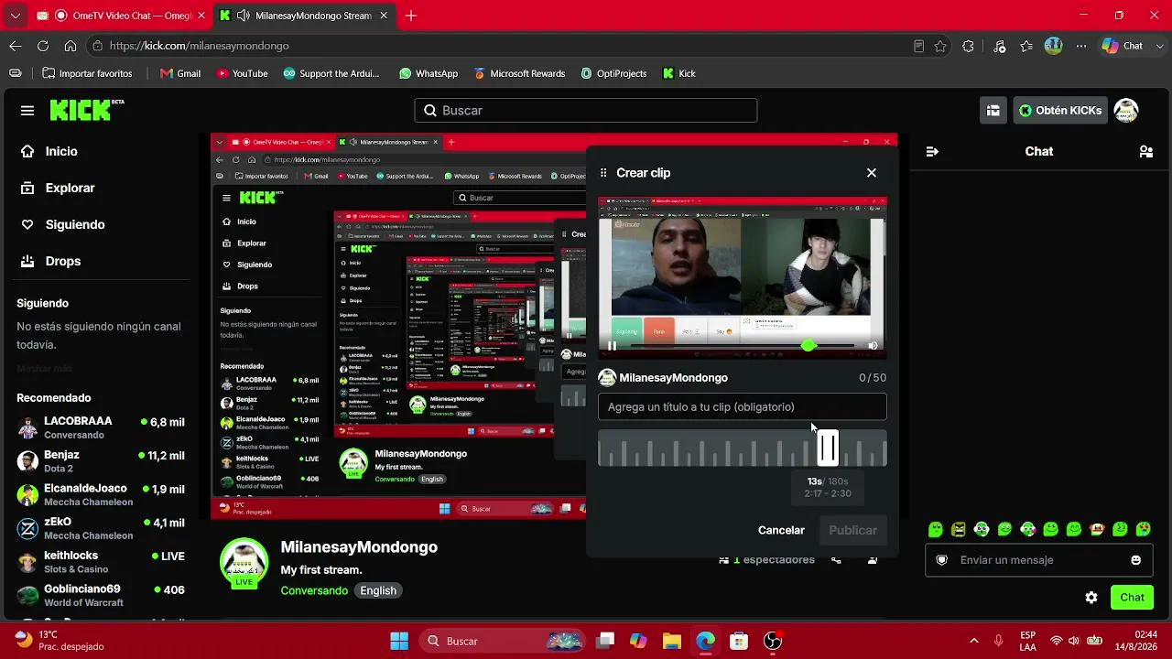The width and height of the screenshot is (1172, 659).
Task: Open browser Settings and more menu
Action: (x=1081, y=46)
